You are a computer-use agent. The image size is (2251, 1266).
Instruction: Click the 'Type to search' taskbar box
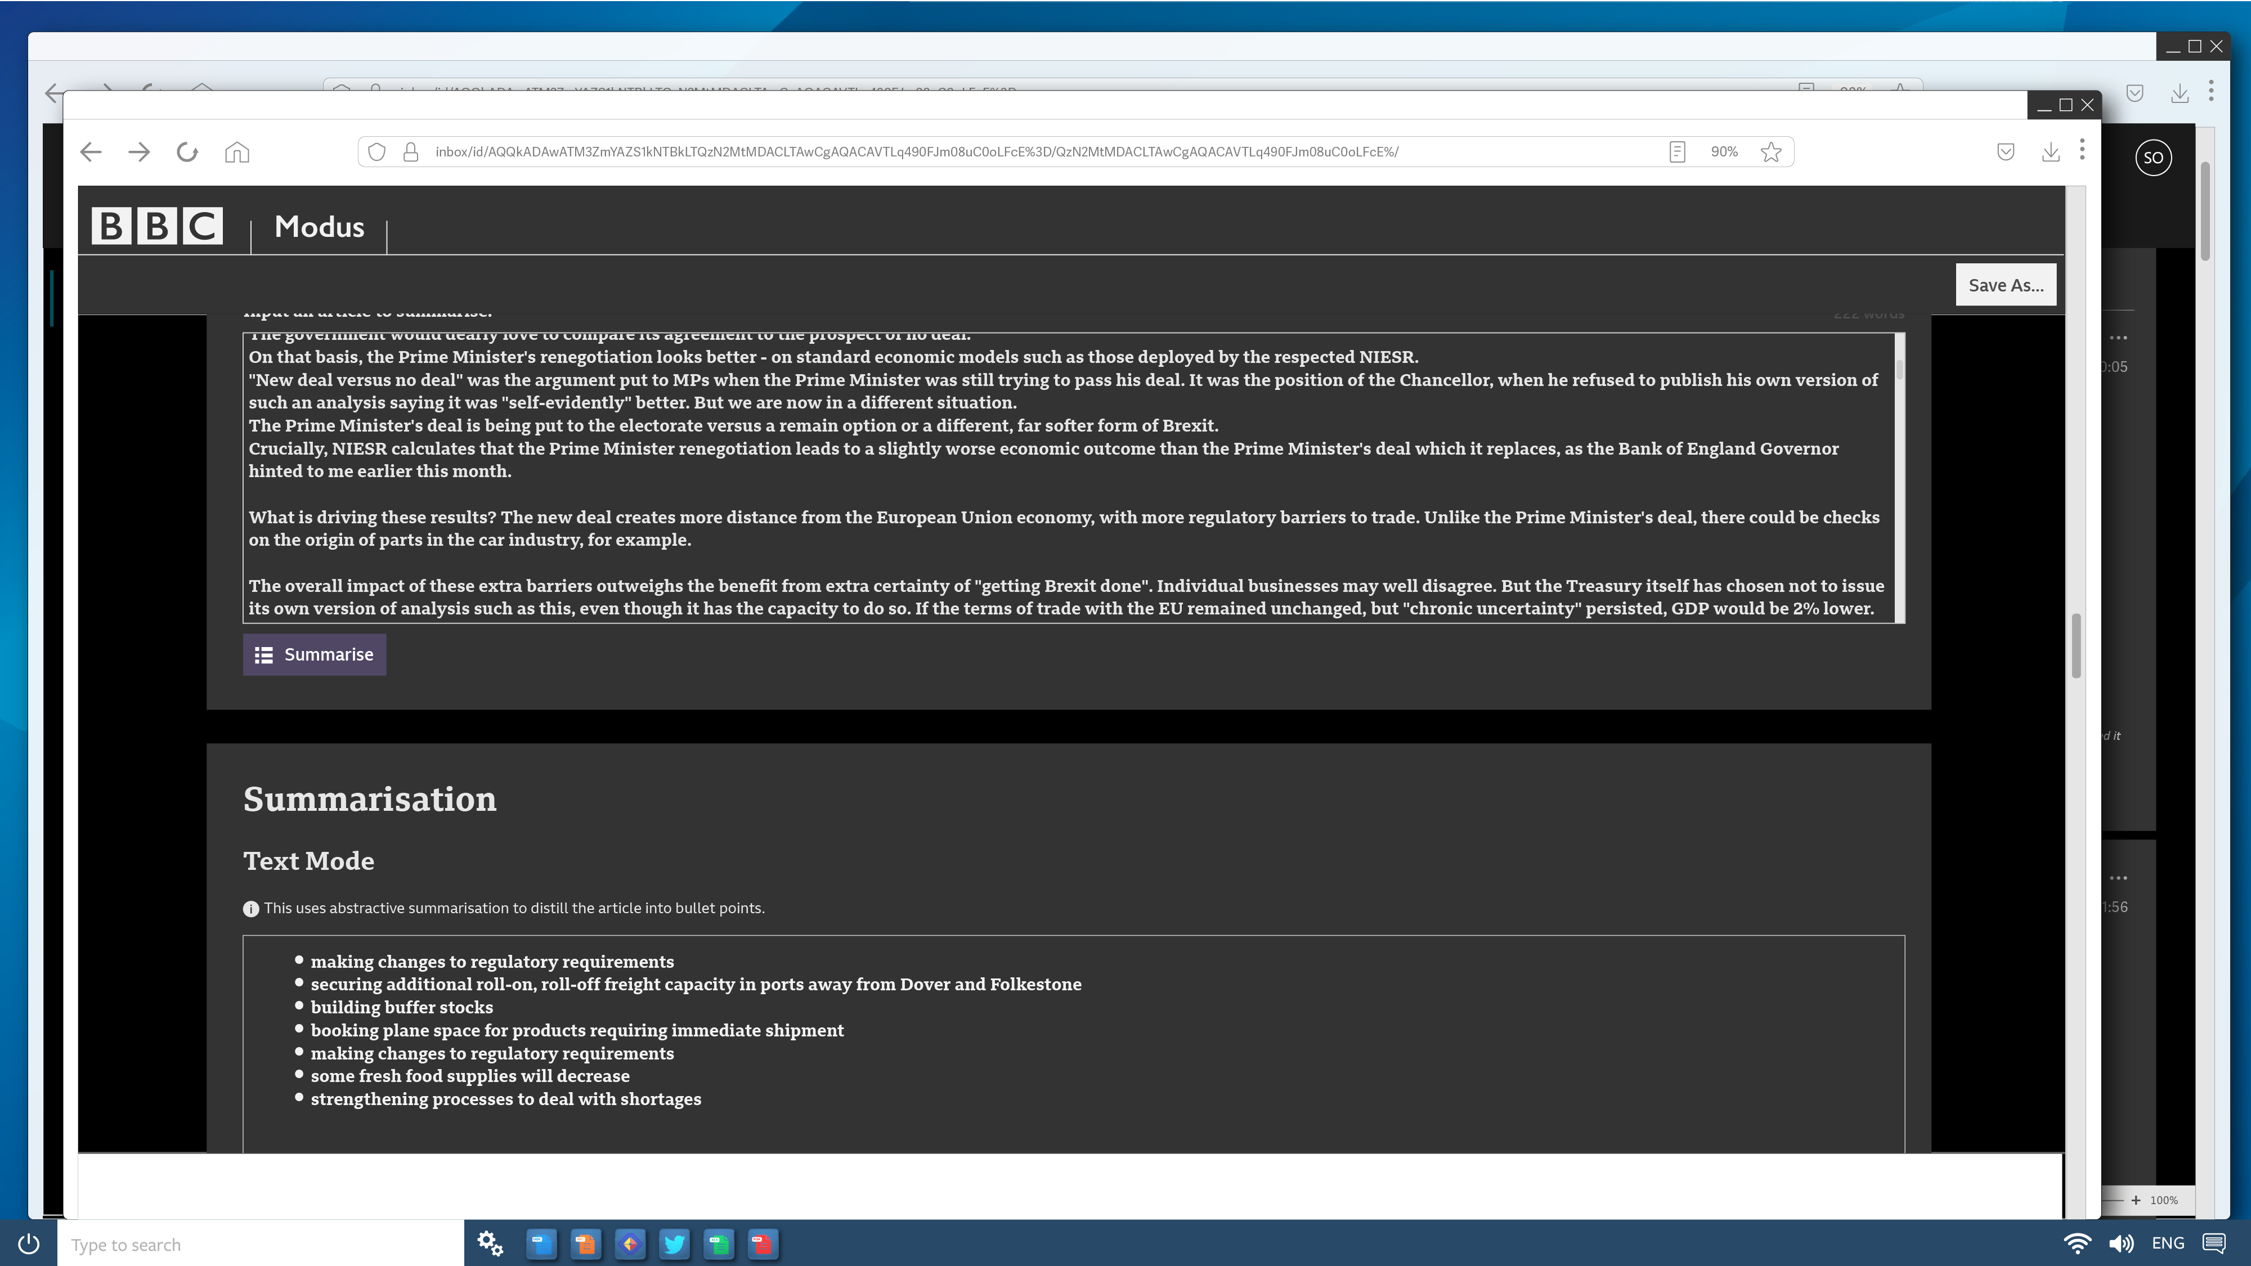coord(261,1244)
